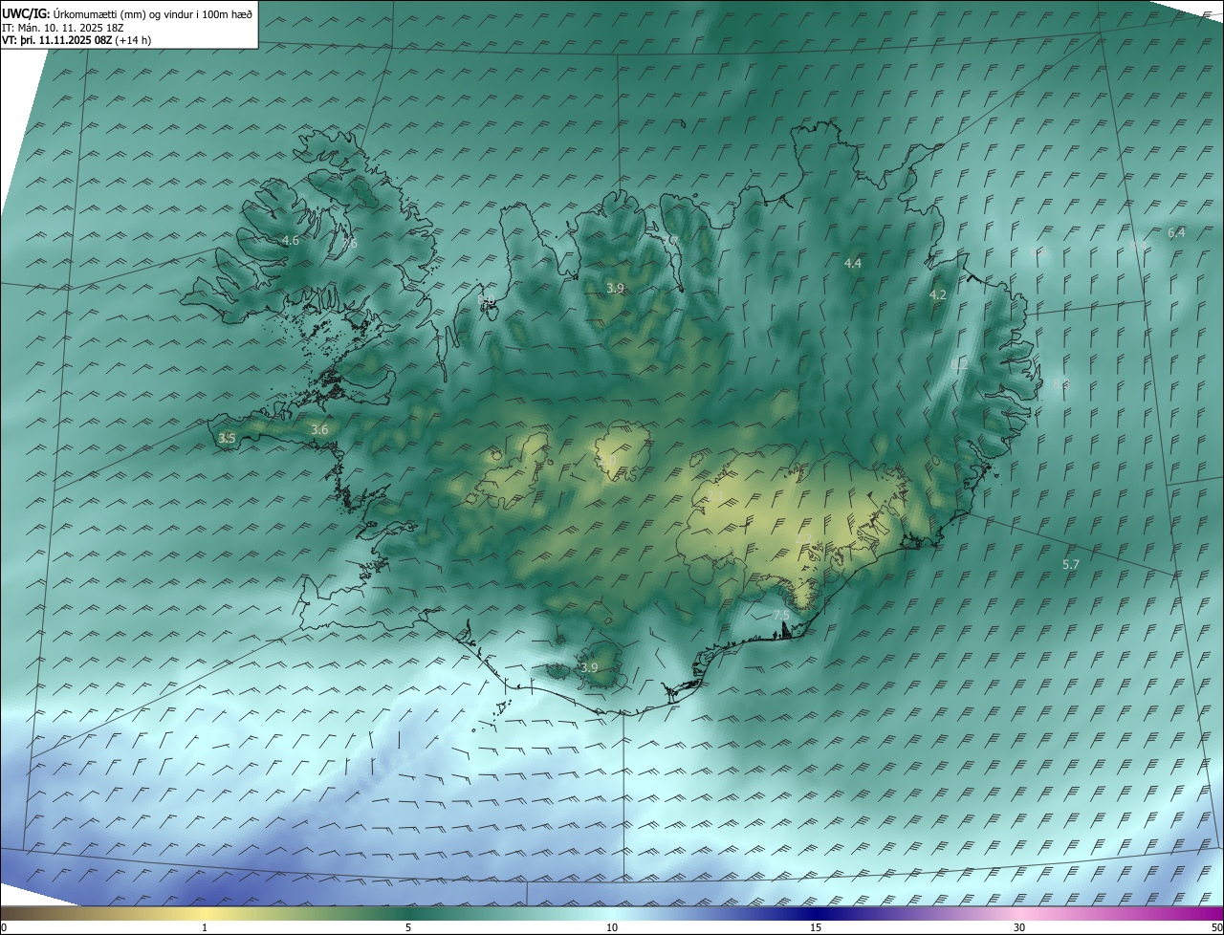The height and width of the screenshot is (935, 1224).
Task: Click the 10 tick on the color scale
Action: coord(612,927)
